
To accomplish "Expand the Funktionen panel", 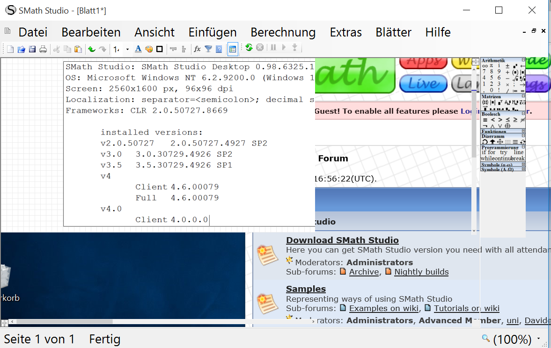I will tap(523, 131).
